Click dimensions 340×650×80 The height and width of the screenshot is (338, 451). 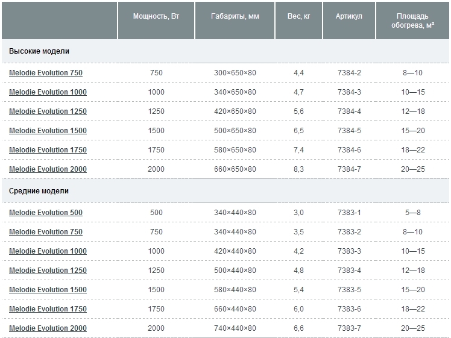point(235,92)
